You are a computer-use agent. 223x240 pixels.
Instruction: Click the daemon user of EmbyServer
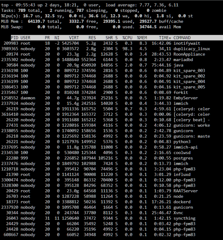pyautogui.click(x=28, y=98)
